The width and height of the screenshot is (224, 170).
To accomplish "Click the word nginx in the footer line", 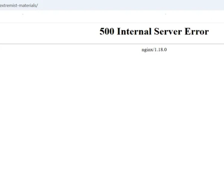I will pyautogui.click(x=147, y=50).
